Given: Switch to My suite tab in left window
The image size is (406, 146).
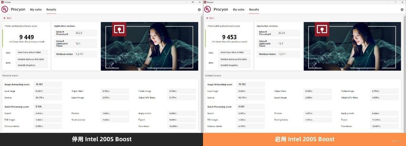Looking at the screenshot, I should coord(36,10).
